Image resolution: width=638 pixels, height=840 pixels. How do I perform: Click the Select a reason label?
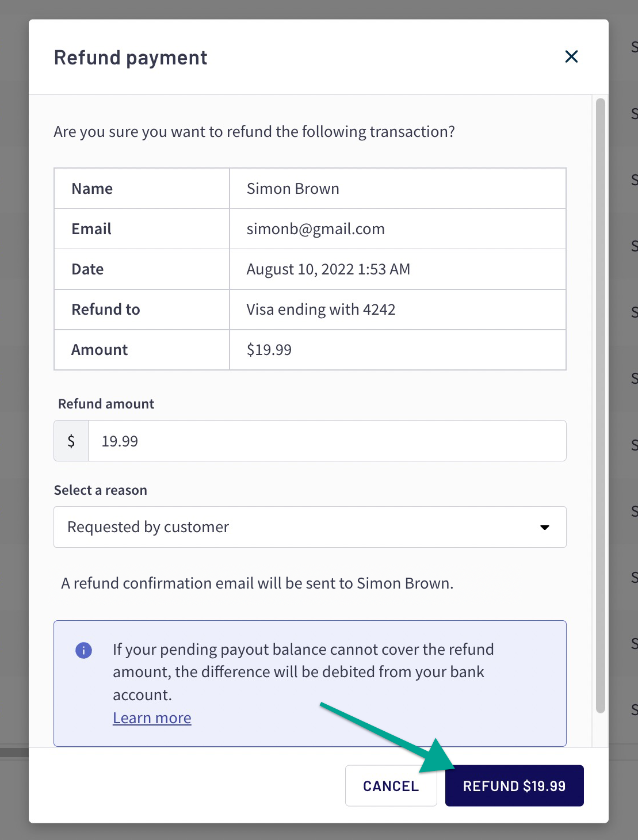[x=101, y=490]
